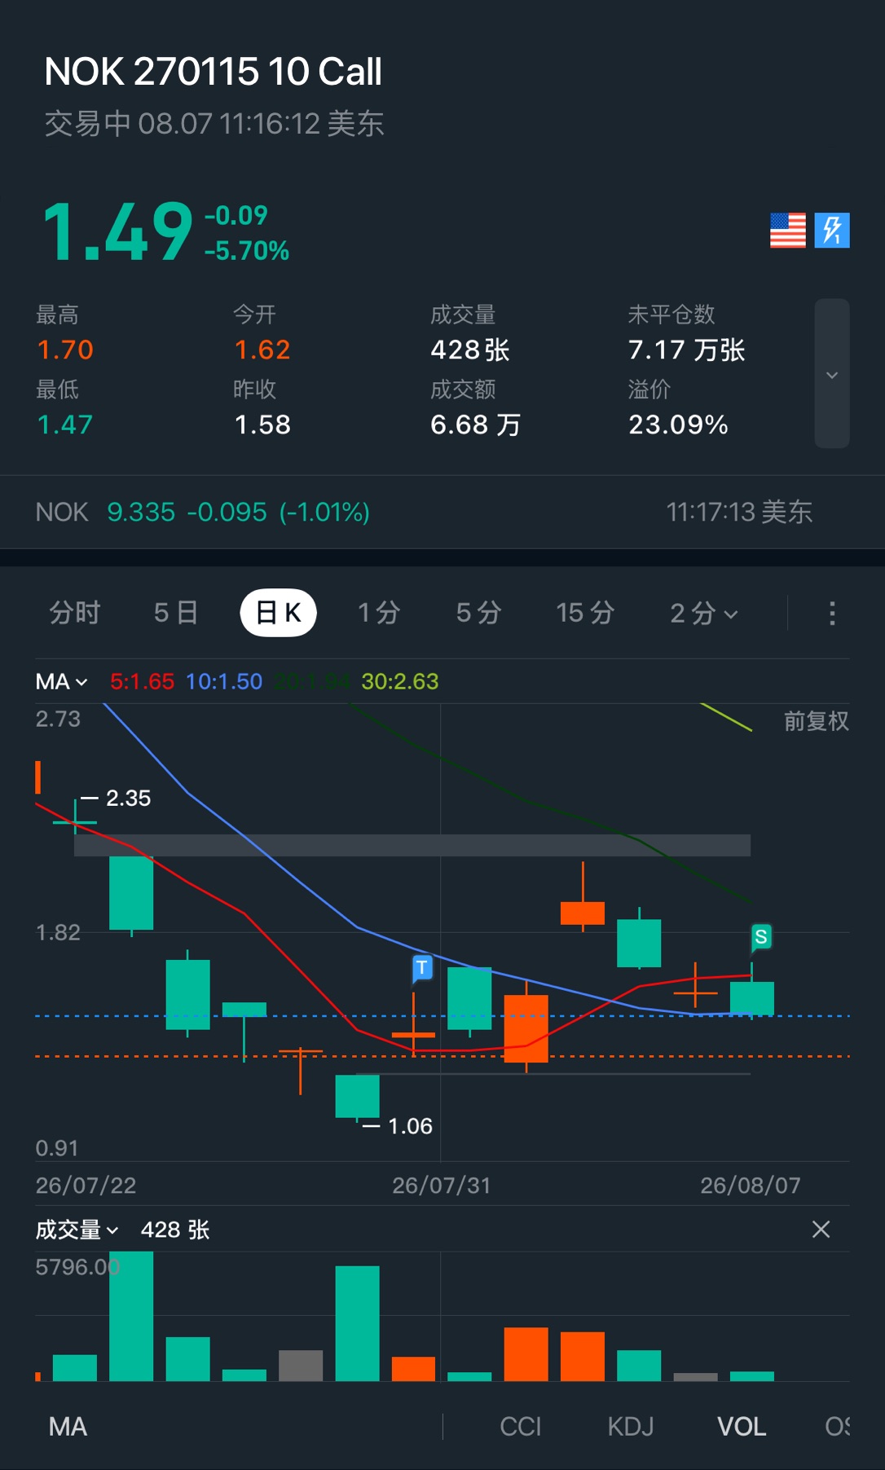Tap the blue lightning bolt icon

(x=832, y=230)
